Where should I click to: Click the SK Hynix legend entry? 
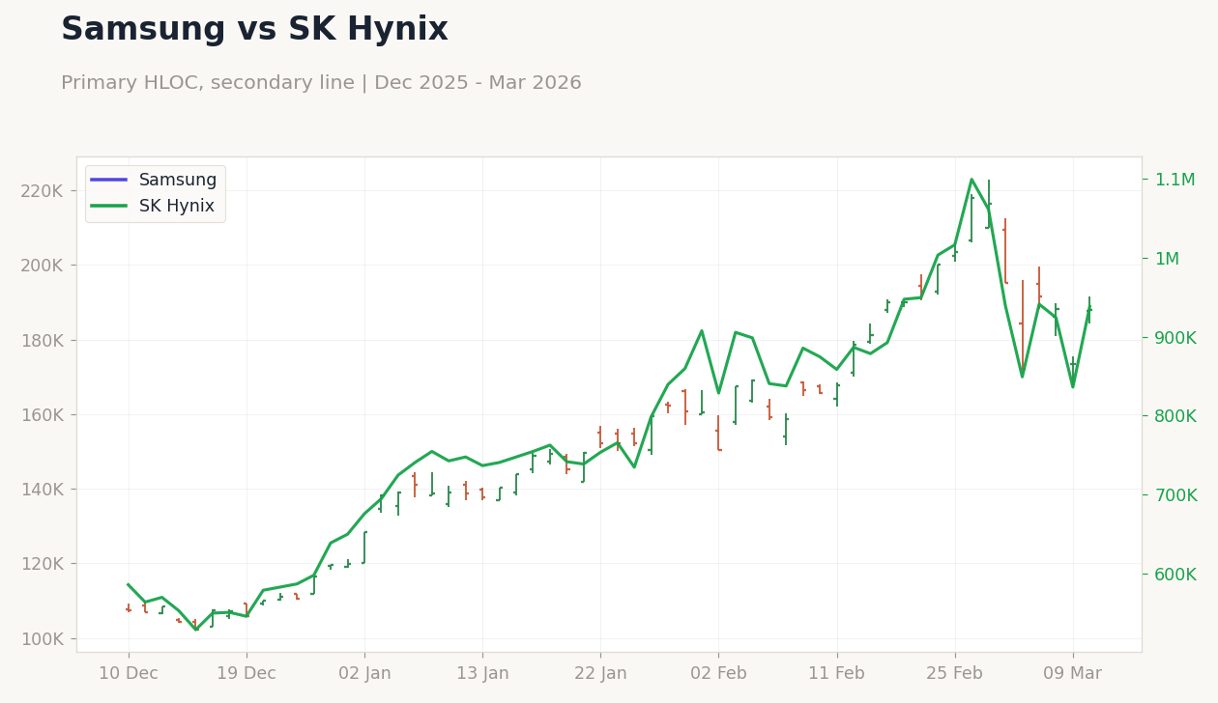point(153,207)
